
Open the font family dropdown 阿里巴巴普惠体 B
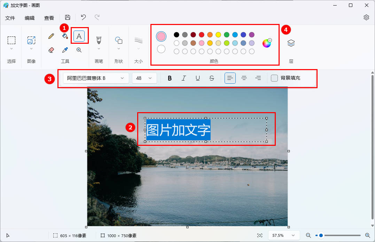tap(96, 78)
